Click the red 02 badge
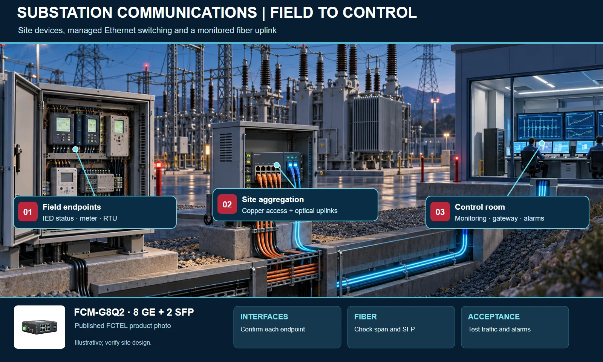The height and width of the screenshot is (362, 603). [x=227, y=204]
